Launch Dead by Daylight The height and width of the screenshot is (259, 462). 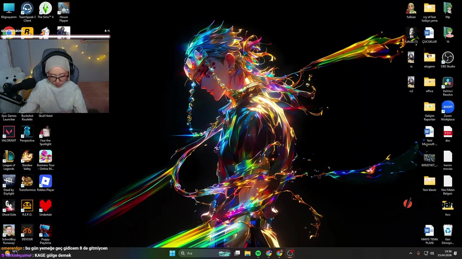point(9,185)
